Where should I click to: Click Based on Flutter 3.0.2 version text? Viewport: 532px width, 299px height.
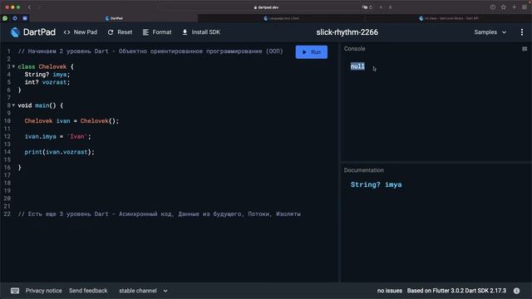[456, 291]
